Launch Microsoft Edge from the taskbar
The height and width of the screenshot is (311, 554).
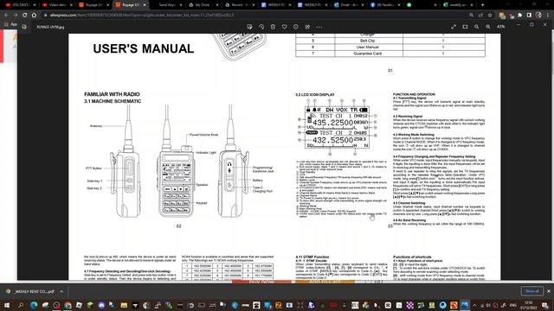pyautogui.click(x=34, y=305)
